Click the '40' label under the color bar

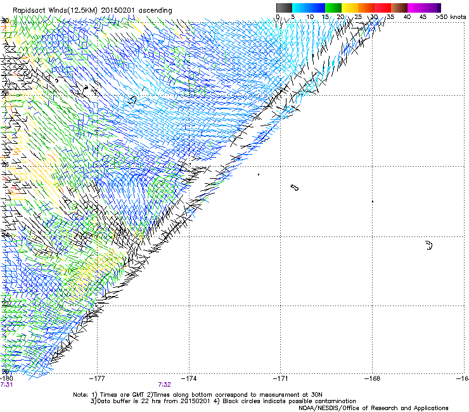407,17
